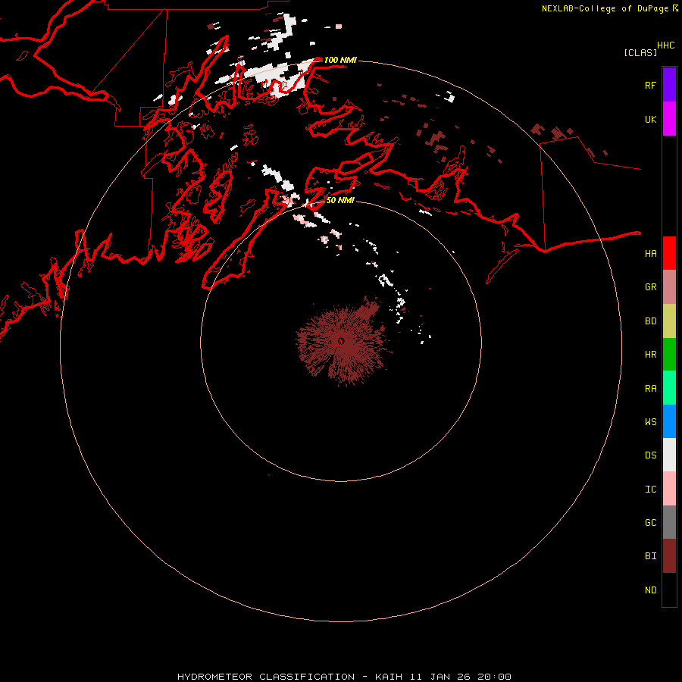Viewport: 682px width, 682px height.
Task: Click the BD yellow legend swatch
Action: (669, 321)
